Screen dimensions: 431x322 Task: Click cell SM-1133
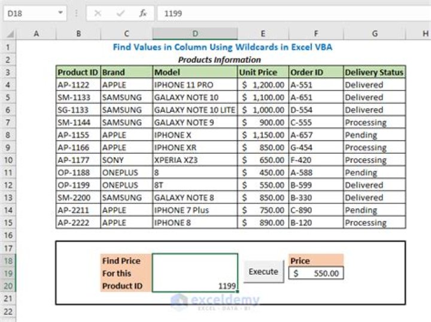[x=78, y=98]
